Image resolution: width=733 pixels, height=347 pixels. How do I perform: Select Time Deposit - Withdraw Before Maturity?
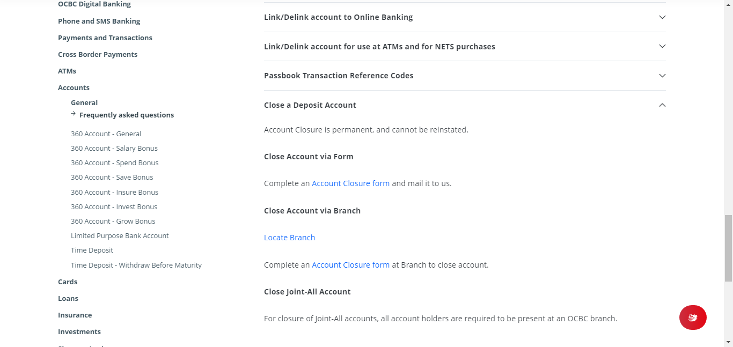(136, 265)
